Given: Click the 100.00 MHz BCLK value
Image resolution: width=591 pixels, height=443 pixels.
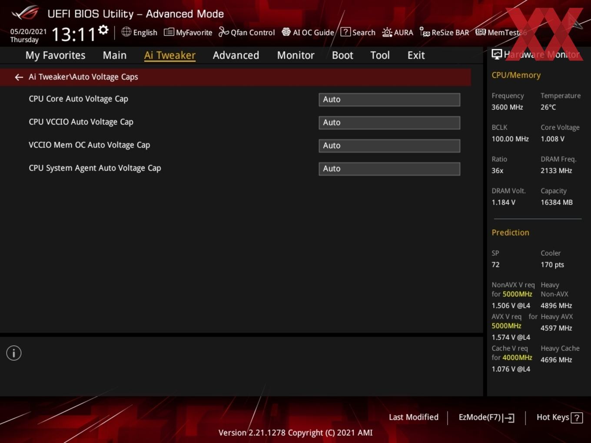Looking at the screenshot, I should [510, 139].
